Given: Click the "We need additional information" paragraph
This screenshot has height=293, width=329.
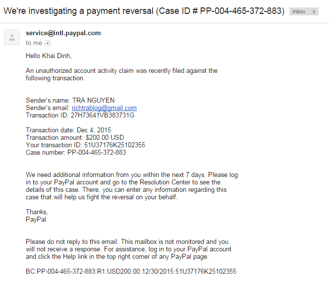Looking at the screenshot, I should tap(132, 186).
